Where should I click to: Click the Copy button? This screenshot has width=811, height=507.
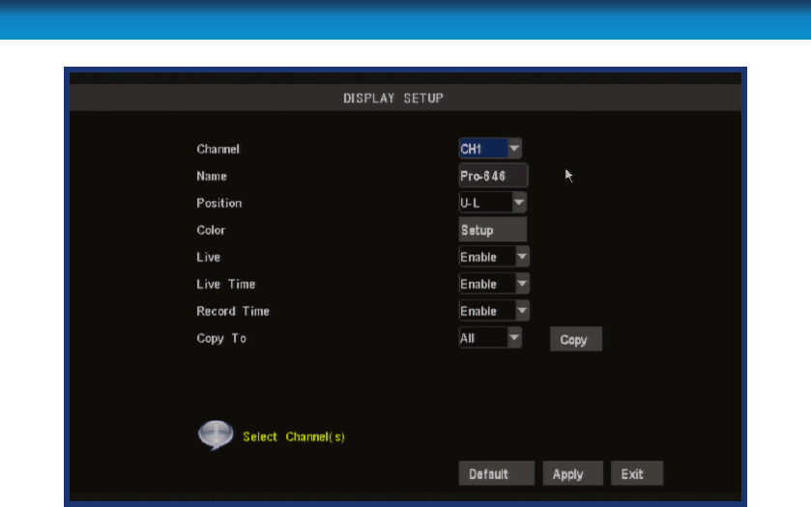pos(576,340)
